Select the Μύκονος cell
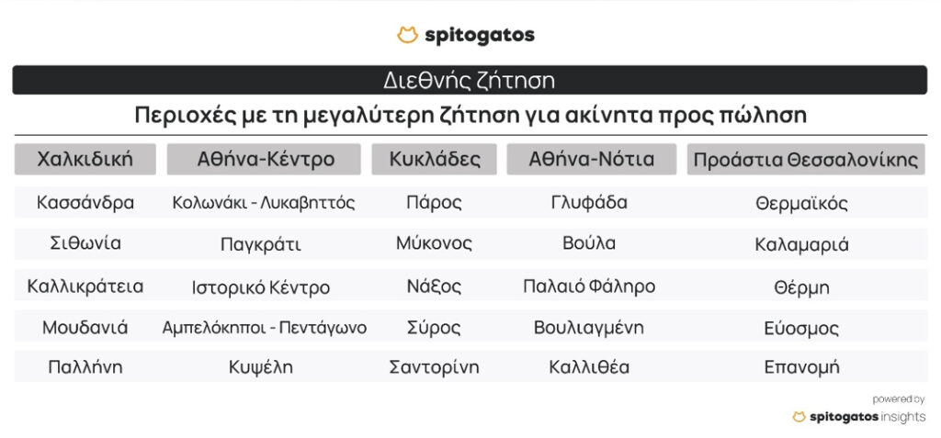The width and height of the screenshot is (941, 438). 434,243
